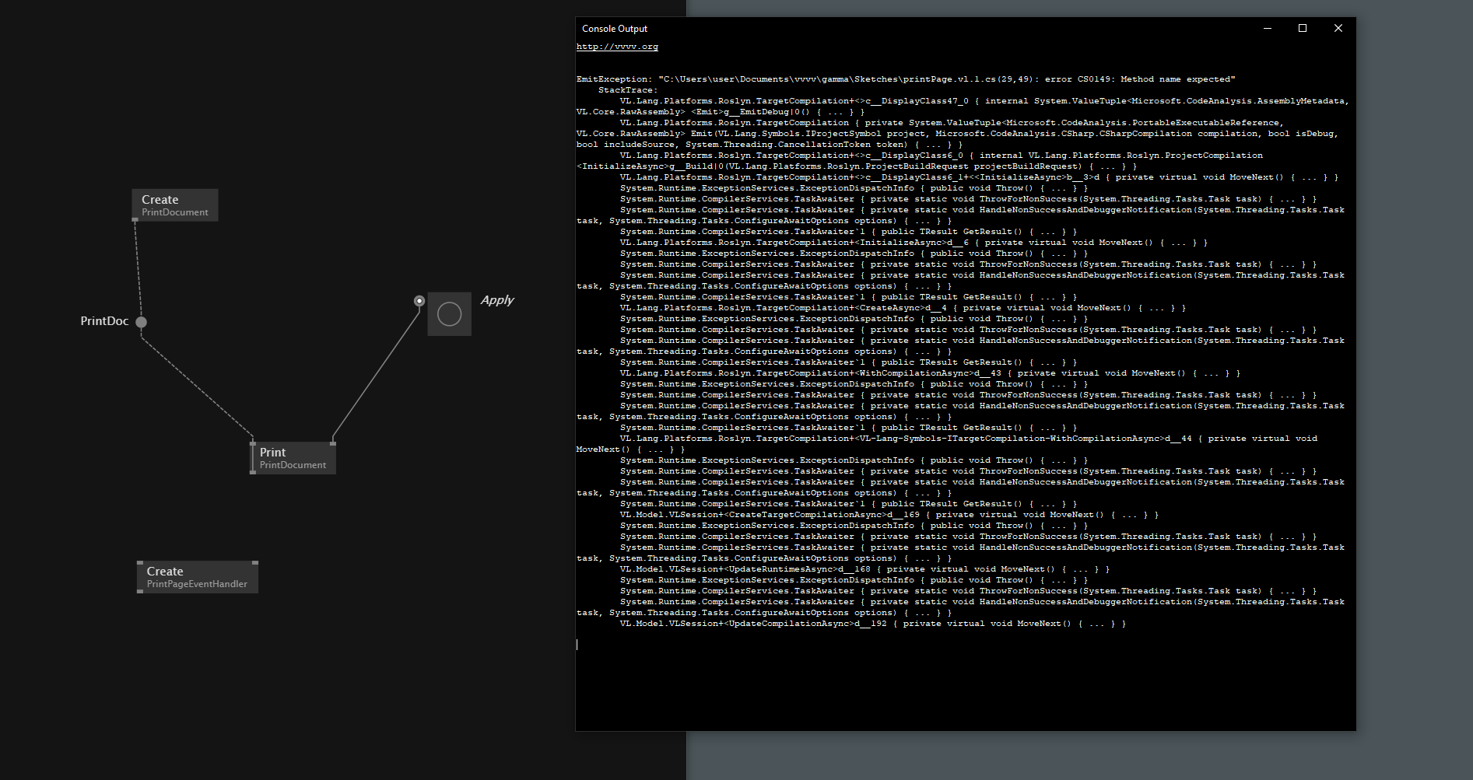The image size is (1473, 780).
Task: Click the top-right pin of the Create PrintPageEventHandler node
Action: click(x=255, y=563)
